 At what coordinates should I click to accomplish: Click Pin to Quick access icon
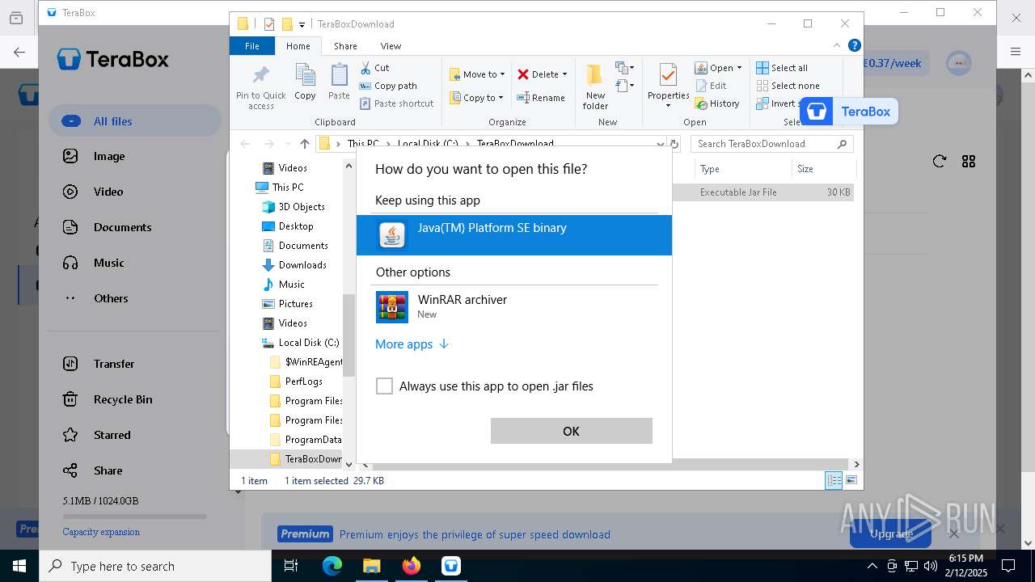pyautogui.click(x=260, y=86)
